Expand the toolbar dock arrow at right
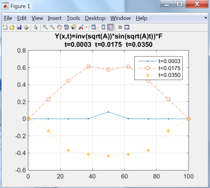The height and width of the screenshot is (188, 210). point(206,18)
